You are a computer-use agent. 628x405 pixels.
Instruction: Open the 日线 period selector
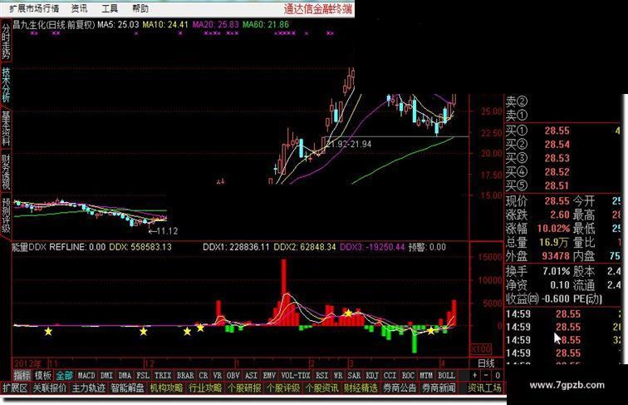pos(486,363)
